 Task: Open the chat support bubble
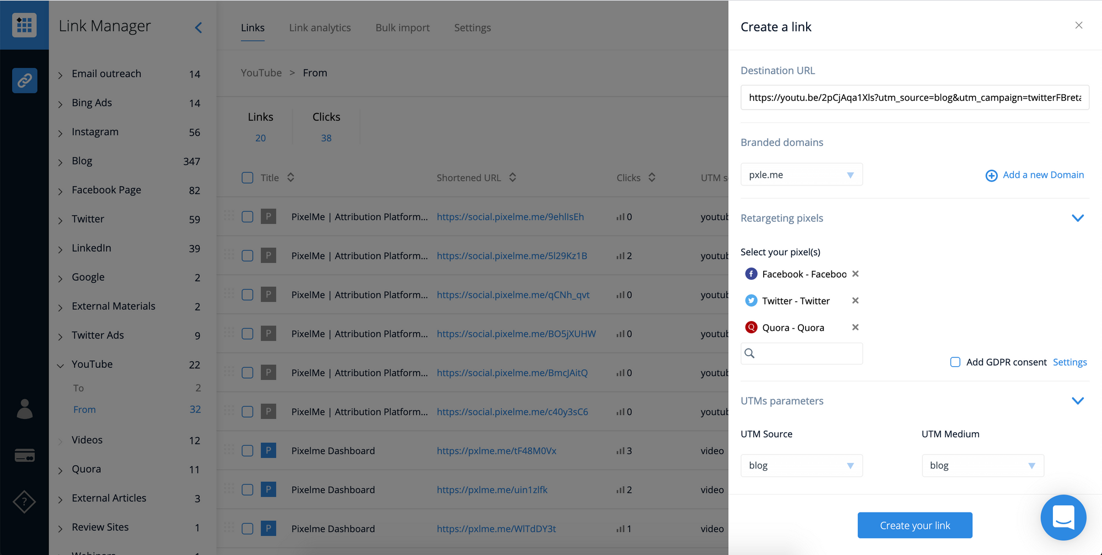[x=1063, y=518]
